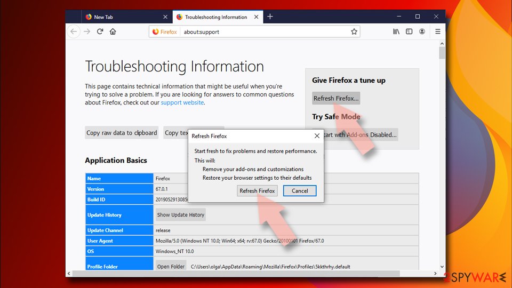Select the Troubleshooting Information tab
The height and width of the screenshot is (288, 512).
(218, 17)
